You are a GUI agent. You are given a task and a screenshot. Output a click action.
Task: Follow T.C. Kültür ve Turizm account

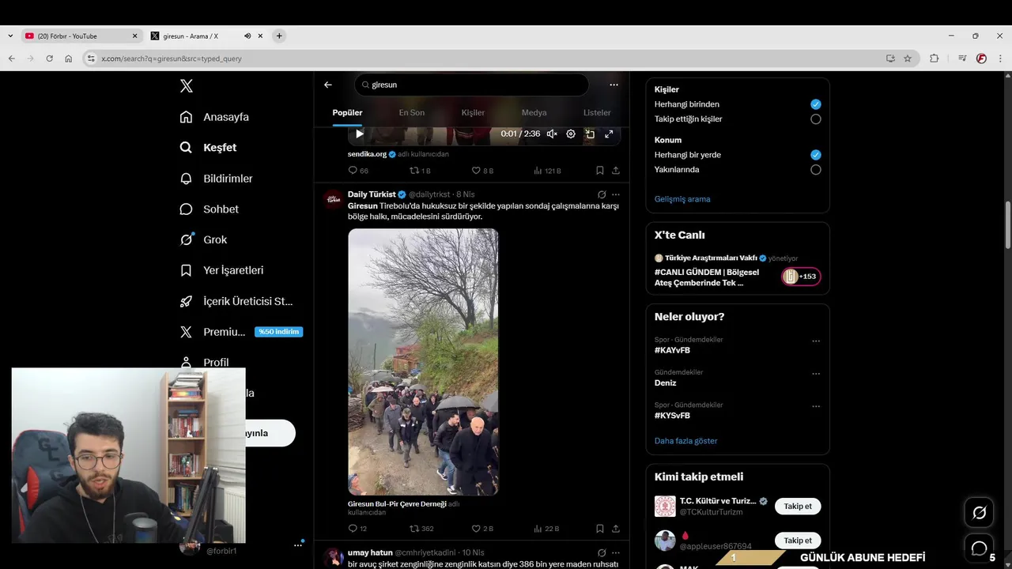coord(798,507)
